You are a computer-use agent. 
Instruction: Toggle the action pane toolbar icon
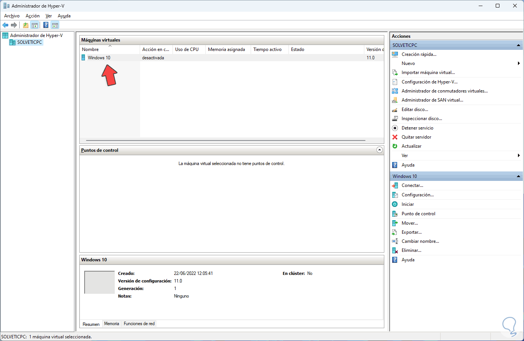tap(55, 25)
